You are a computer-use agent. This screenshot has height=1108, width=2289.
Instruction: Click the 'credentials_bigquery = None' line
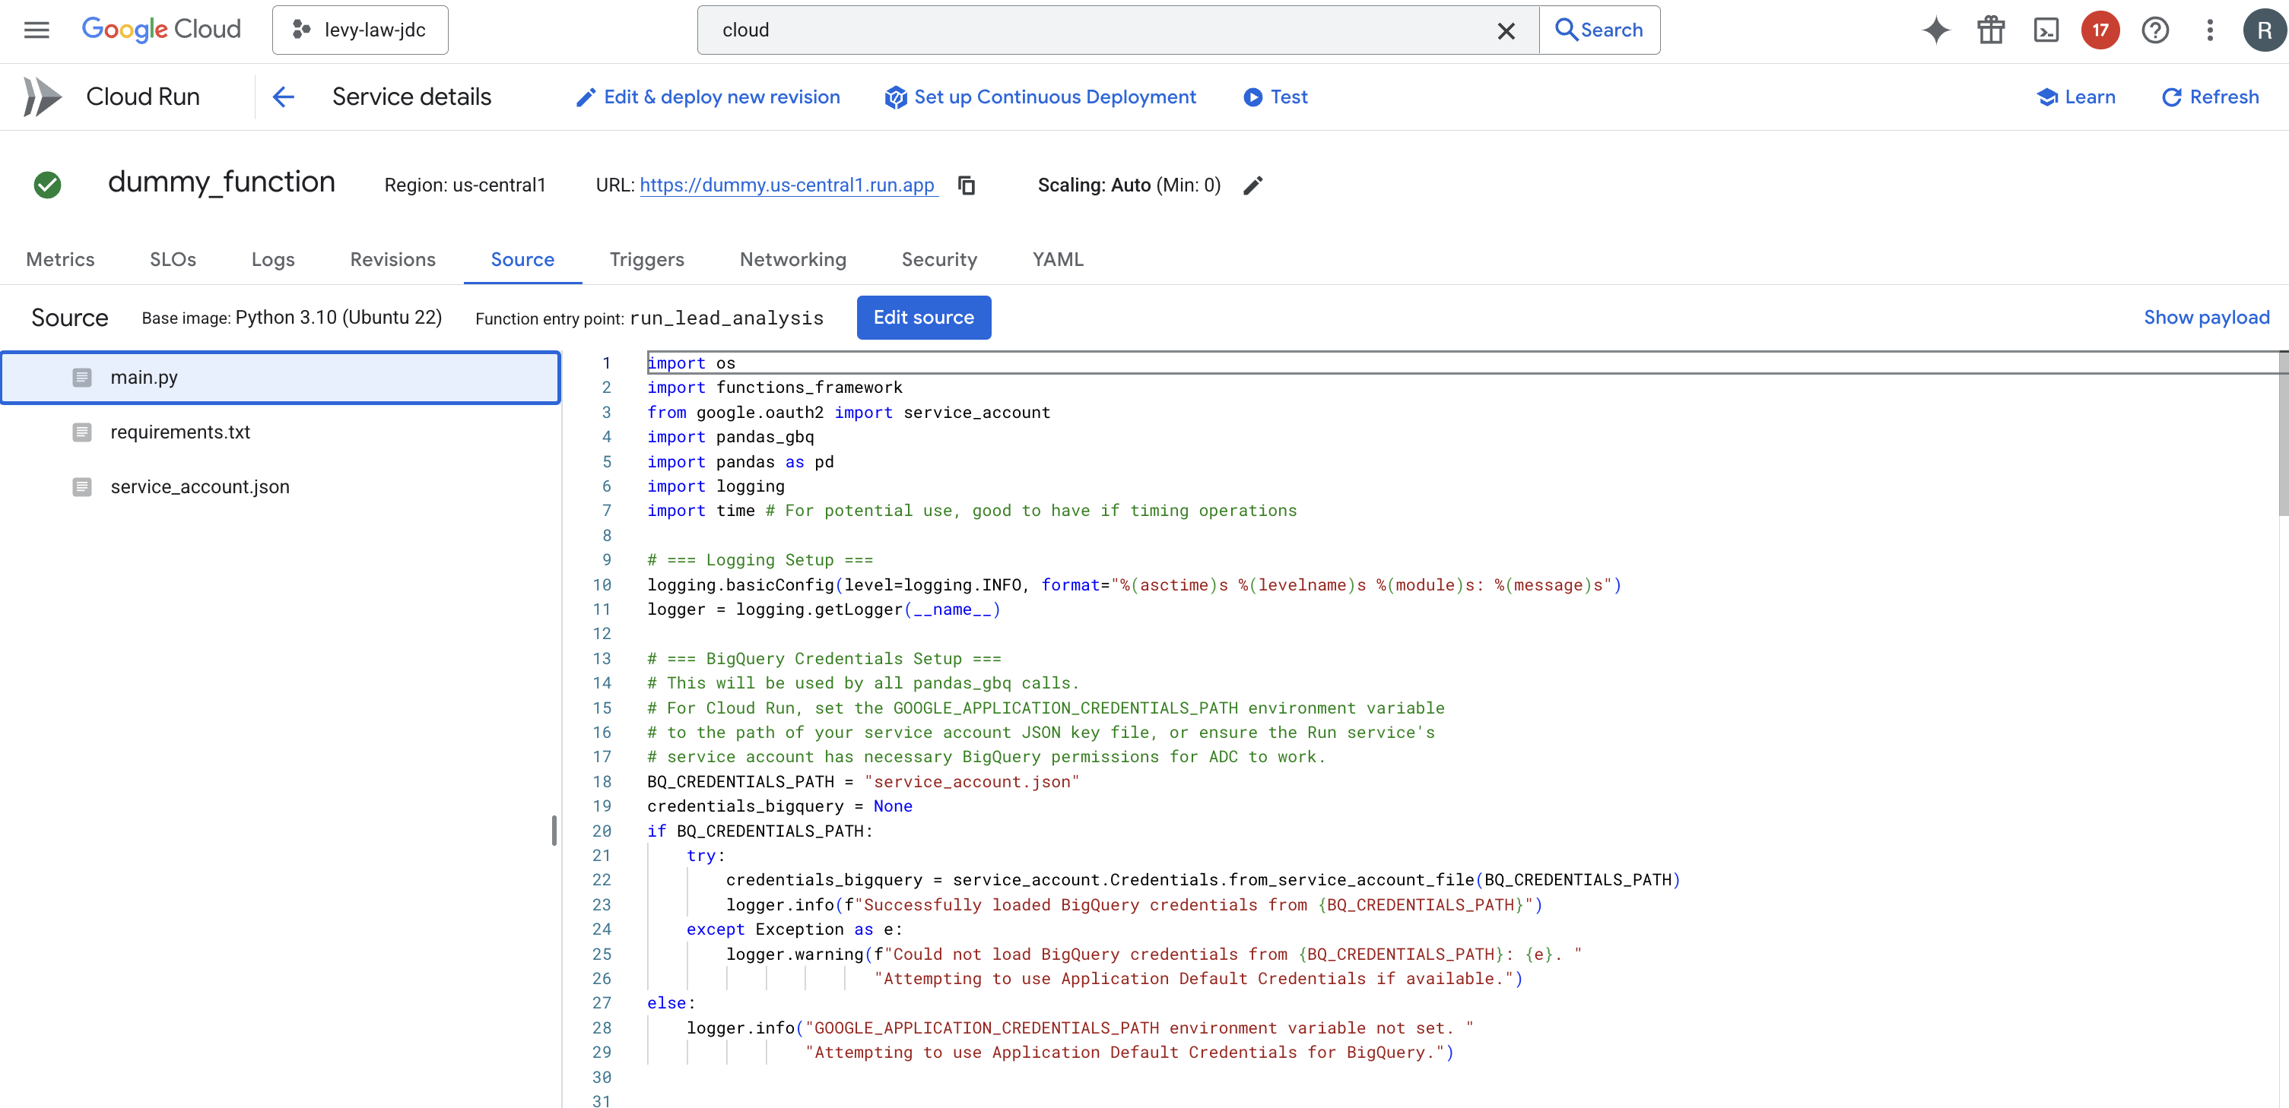(x=779, y=806)
